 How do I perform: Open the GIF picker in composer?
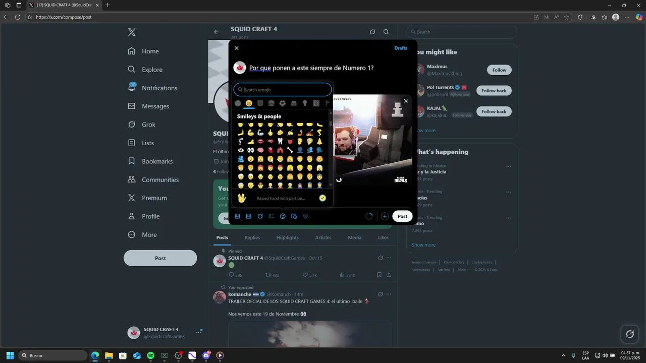pos(249,216)
